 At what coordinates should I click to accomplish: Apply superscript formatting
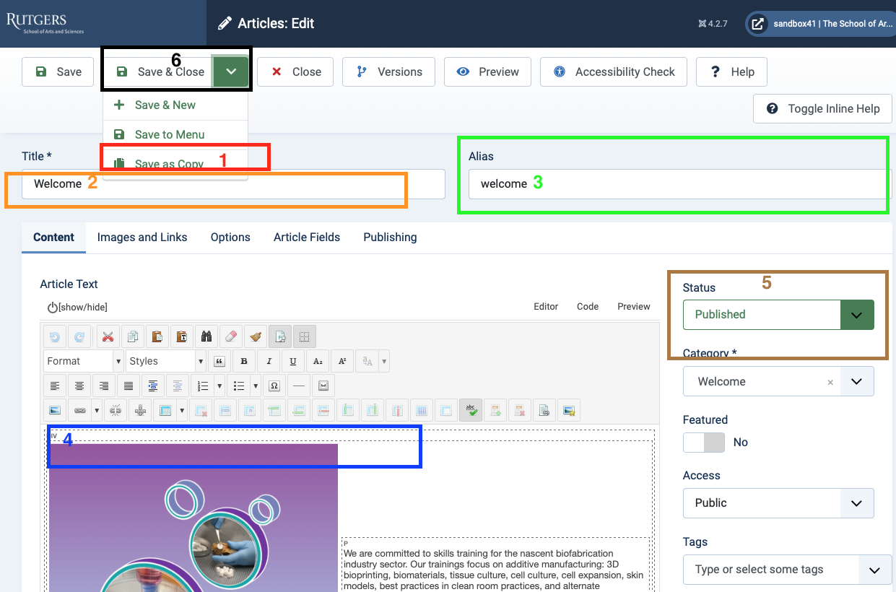(x=342, y=361)
